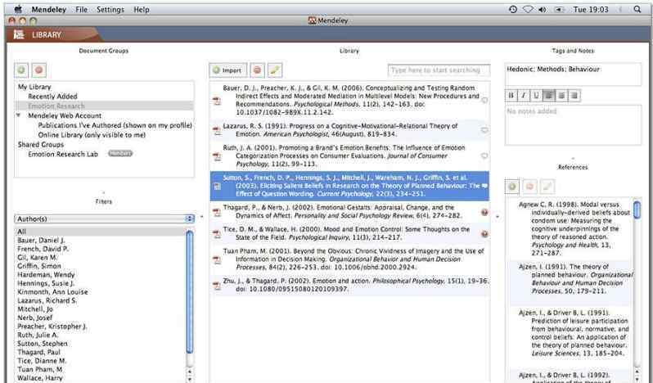Image resolution: width=653 pixels, height=383 pixels.
Task: Click the tag bubble icon on the Lazarus entry
Action: 484,130
